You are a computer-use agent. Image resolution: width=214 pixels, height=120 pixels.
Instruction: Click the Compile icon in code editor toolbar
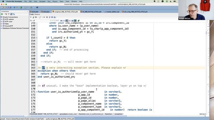point(36,17)
